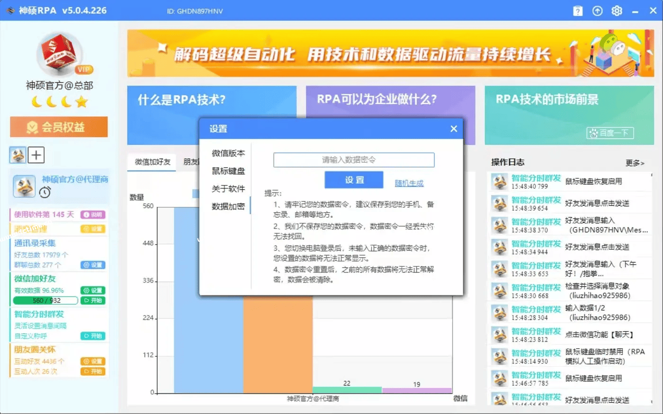Open the settings gear in title bar
Image resolution: width=663 pixels, height=414 pixels.
point(617,10)
